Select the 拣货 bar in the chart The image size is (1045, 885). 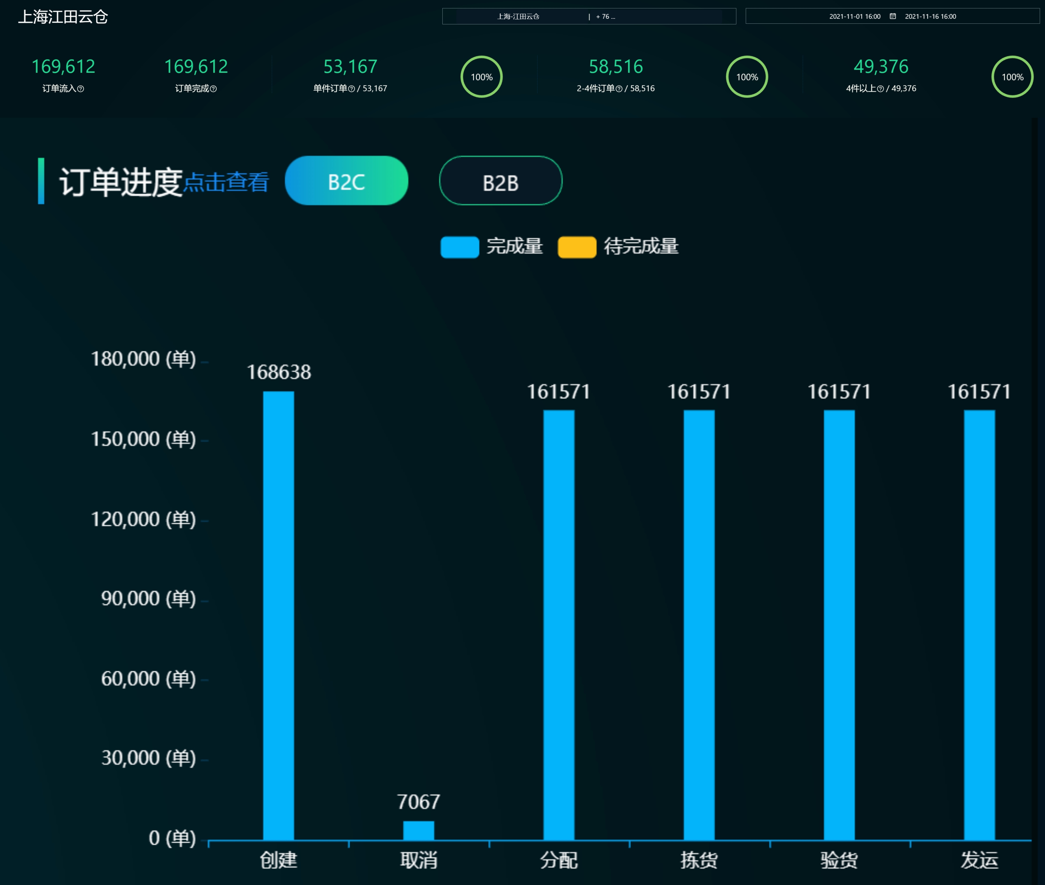coord(699,625)
